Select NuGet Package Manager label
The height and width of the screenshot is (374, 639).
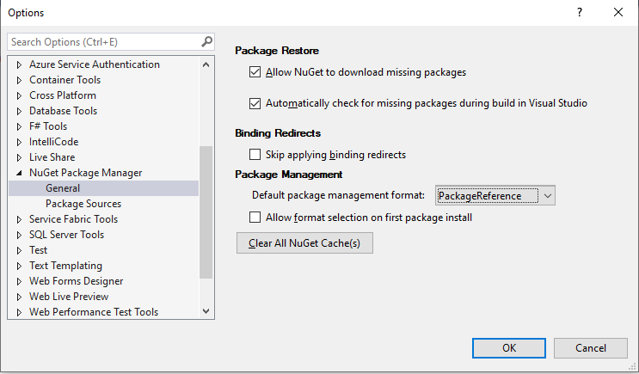[x=86, y=173]
